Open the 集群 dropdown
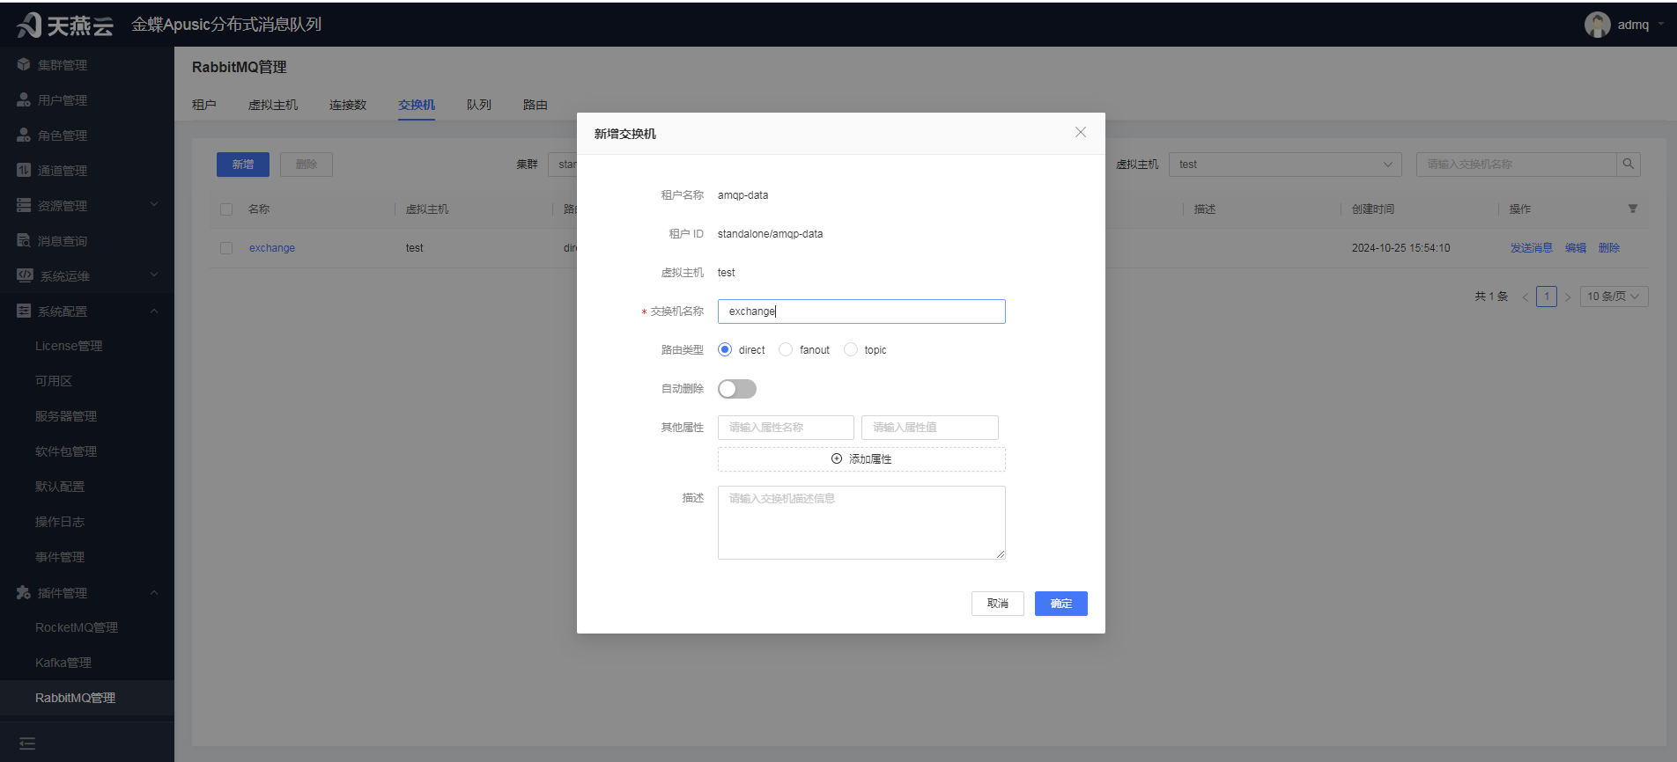Viewport: 1677px width, 762px height. 562,164
